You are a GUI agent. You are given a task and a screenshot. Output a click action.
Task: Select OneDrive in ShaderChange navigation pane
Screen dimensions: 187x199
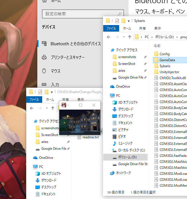pyautogui.click(x=46, y=158)
